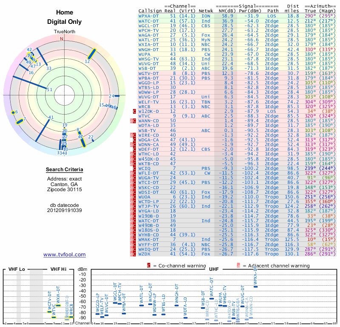
Task: Click WUPA callsign in the table
Action: pos(144,54)
